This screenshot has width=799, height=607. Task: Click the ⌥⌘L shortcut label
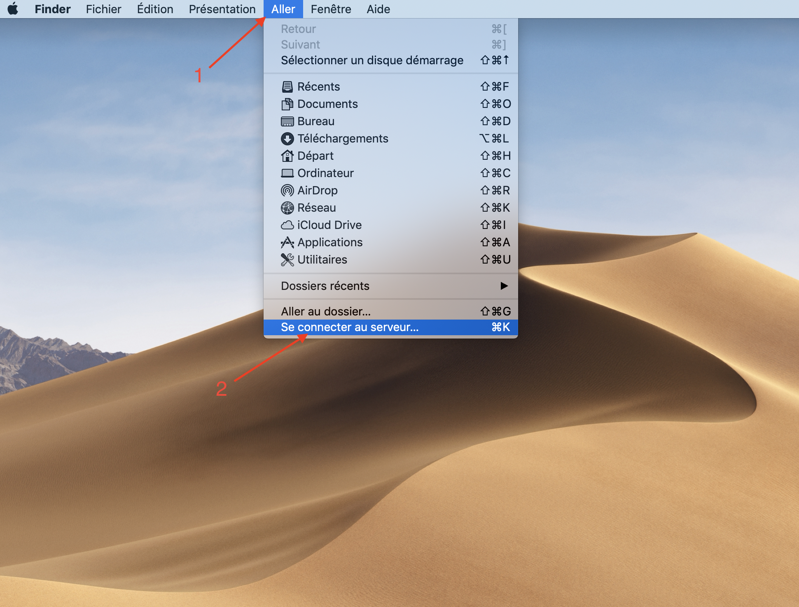(494, 138)
